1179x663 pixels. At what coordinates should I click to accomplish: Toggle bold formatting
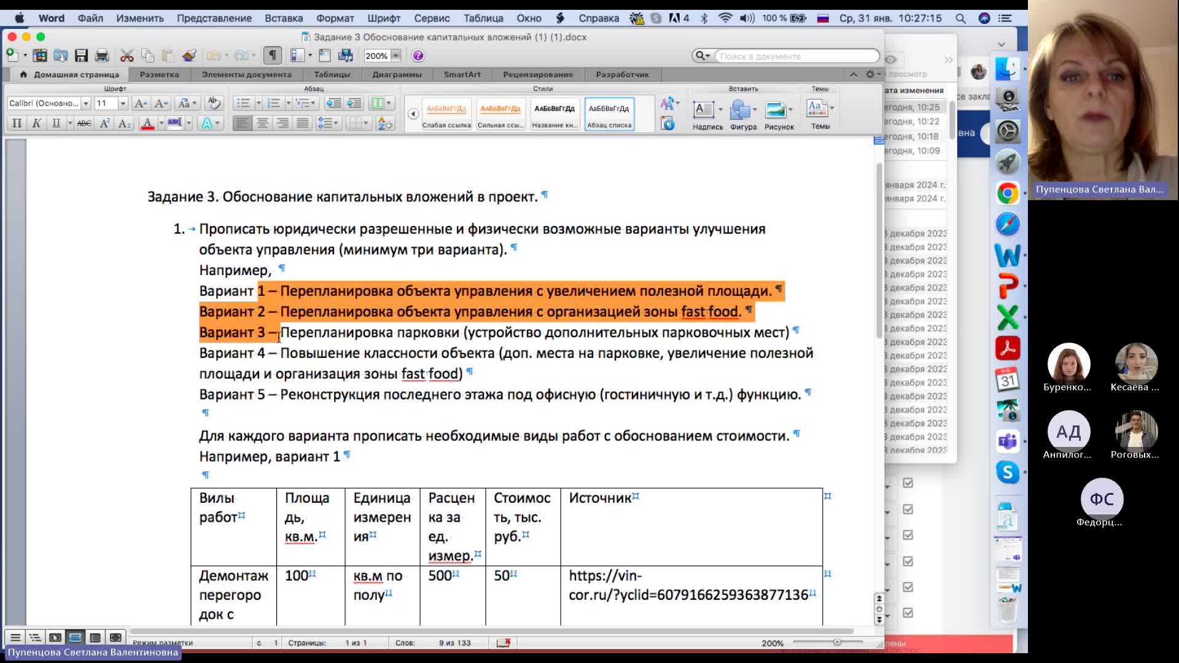point(17,123)
